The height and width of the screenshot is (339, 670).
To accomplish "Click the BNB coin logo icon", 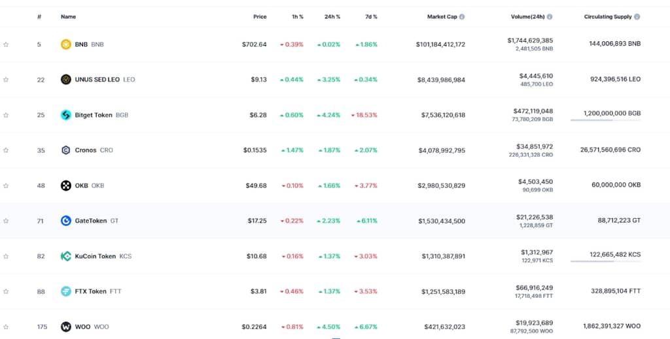I will [65, 44].
